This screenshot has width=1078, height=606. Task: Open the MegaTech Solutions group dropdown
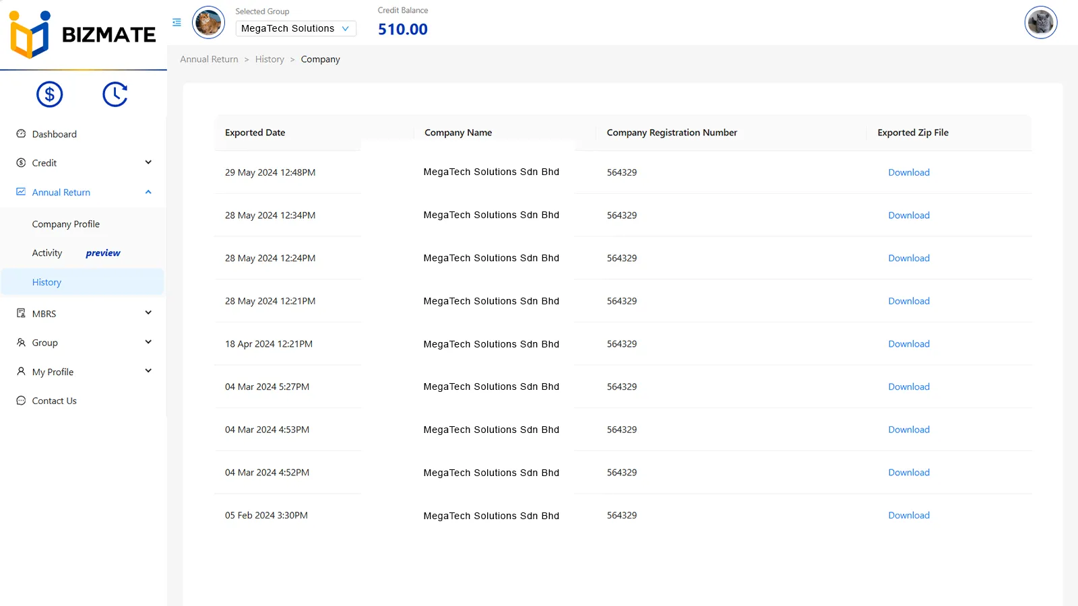tap(295, 28)
